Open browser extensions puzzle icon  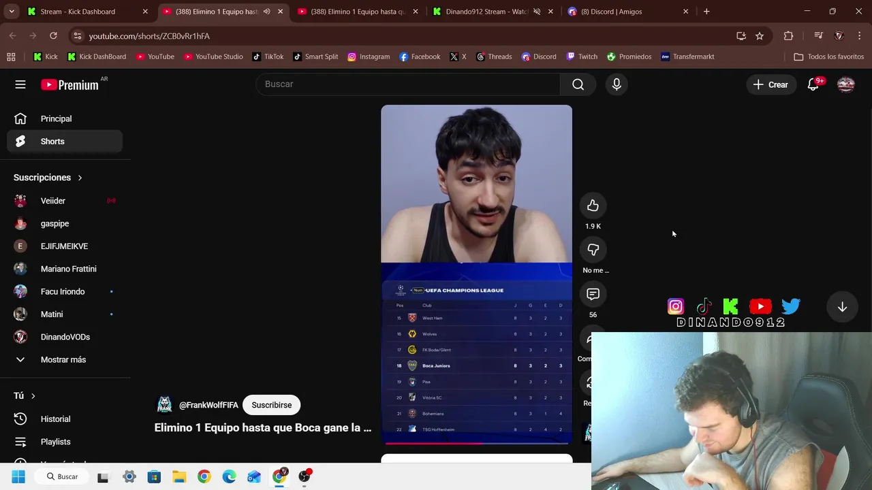tap(788, 35)
